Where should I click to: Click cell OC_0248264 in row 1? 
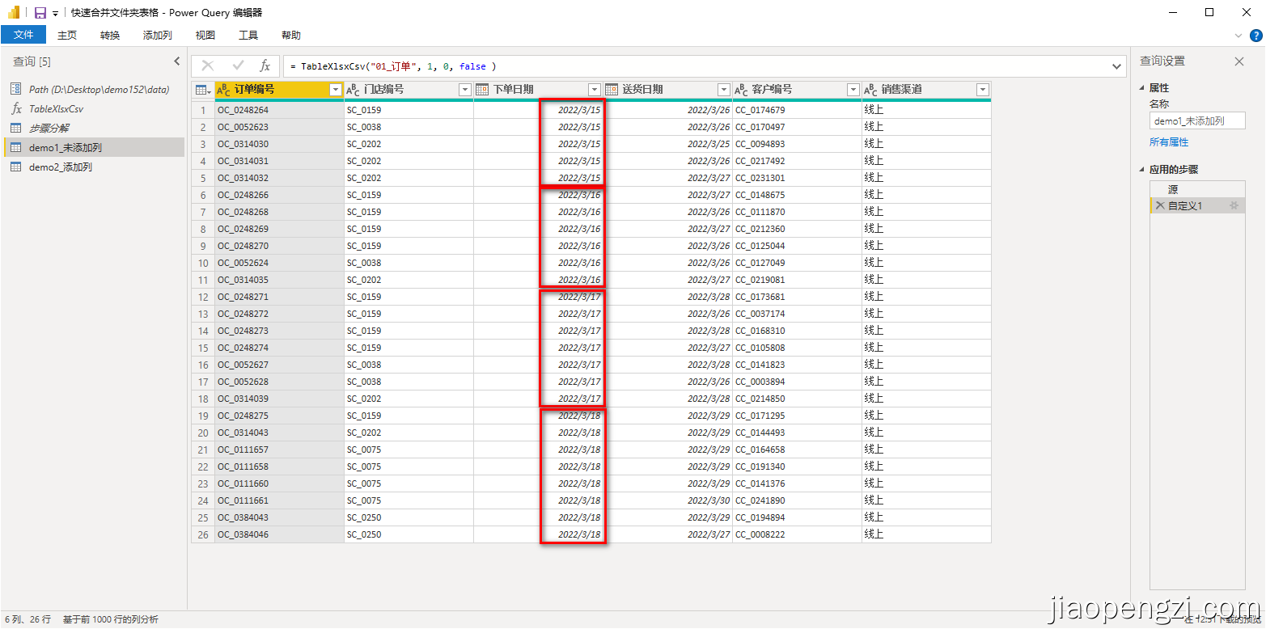pos(280,110)
